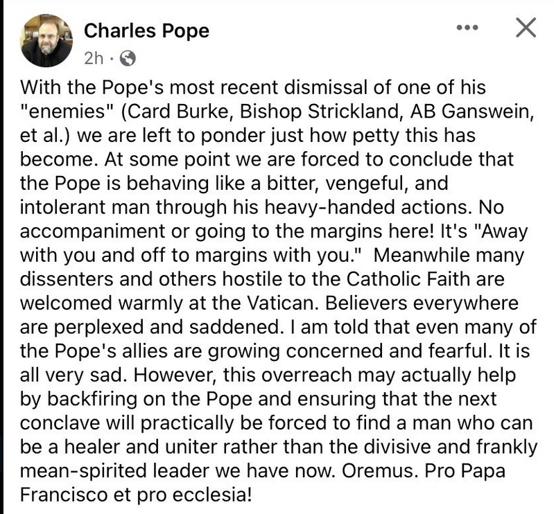Open the Charles Pope profile name link

(146, 31)
